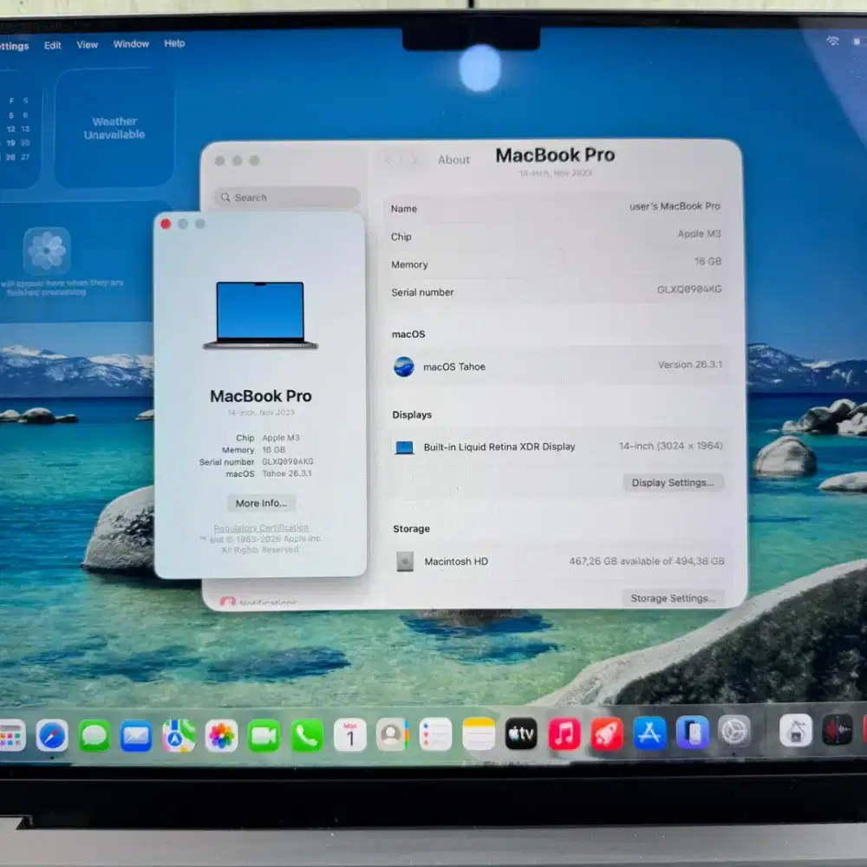Open FaceTime from the Dock
This screenshot has width=867, height=867.
[264, 736]
